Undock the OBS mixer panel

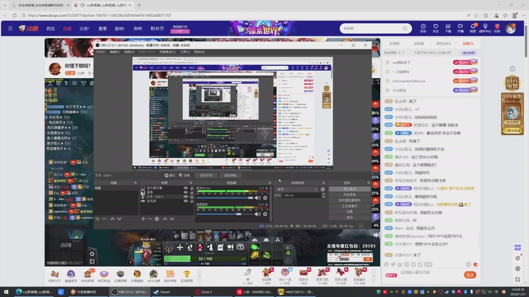click(x=270, y=183)
